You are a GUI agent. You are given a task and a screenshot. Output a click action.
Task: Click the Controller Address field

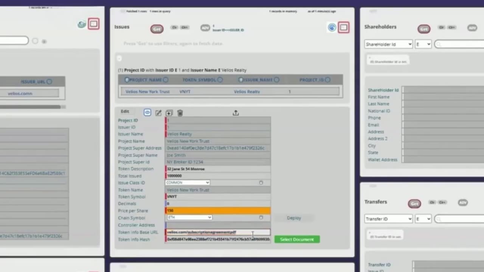[218, 225]
